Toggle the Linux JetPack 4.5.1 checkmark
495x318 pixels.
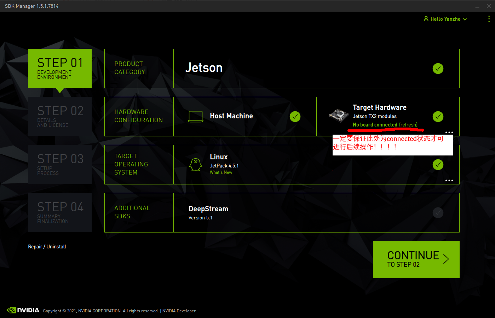pos(438,165)
